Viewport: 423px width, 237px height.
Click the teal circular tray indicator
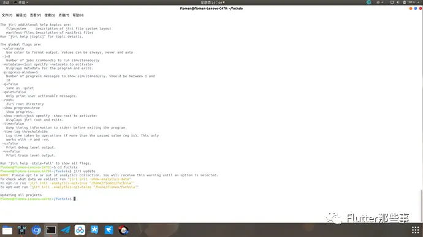[369, 2]
